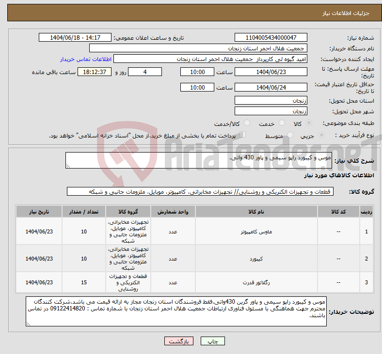Click the price validity time 10:00 field
The height and width of the screenshot is (354, 382).
[197, 87]
